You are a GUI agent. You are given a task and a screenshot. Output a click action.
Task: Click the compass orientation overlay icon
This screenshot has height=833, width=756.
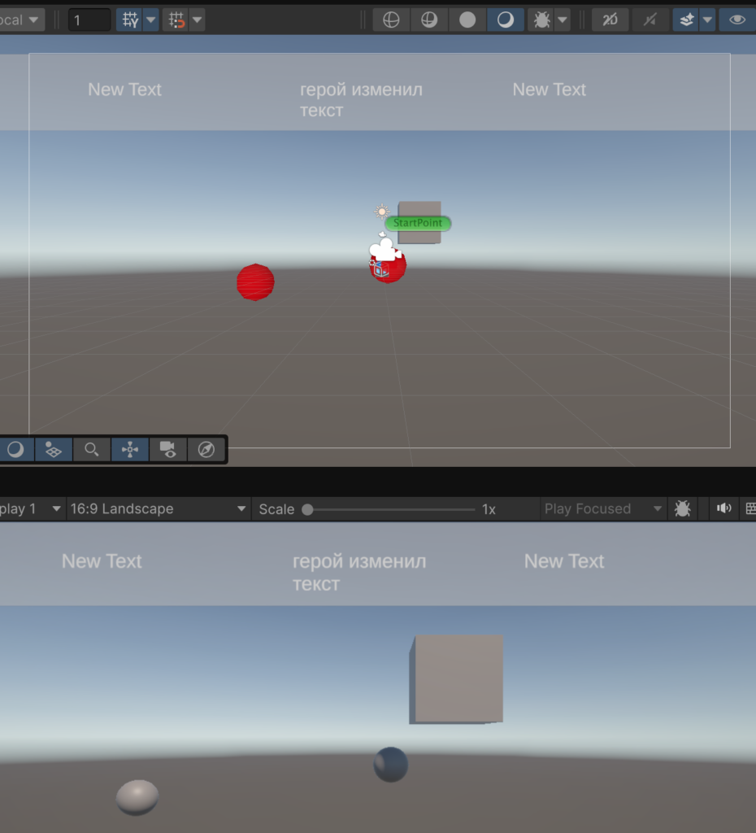point(206,449)
